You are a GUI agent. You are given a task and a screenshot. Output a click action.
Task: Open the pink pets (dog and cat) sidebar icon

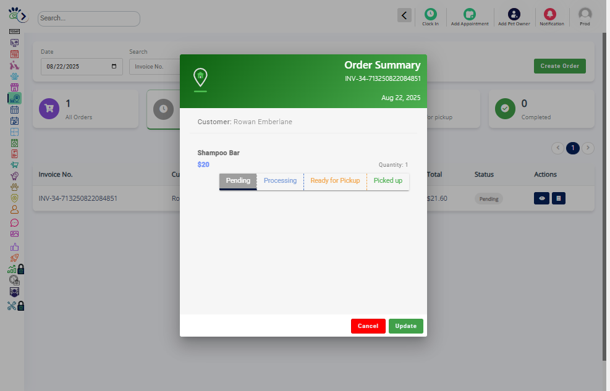[x=14, y=65]
